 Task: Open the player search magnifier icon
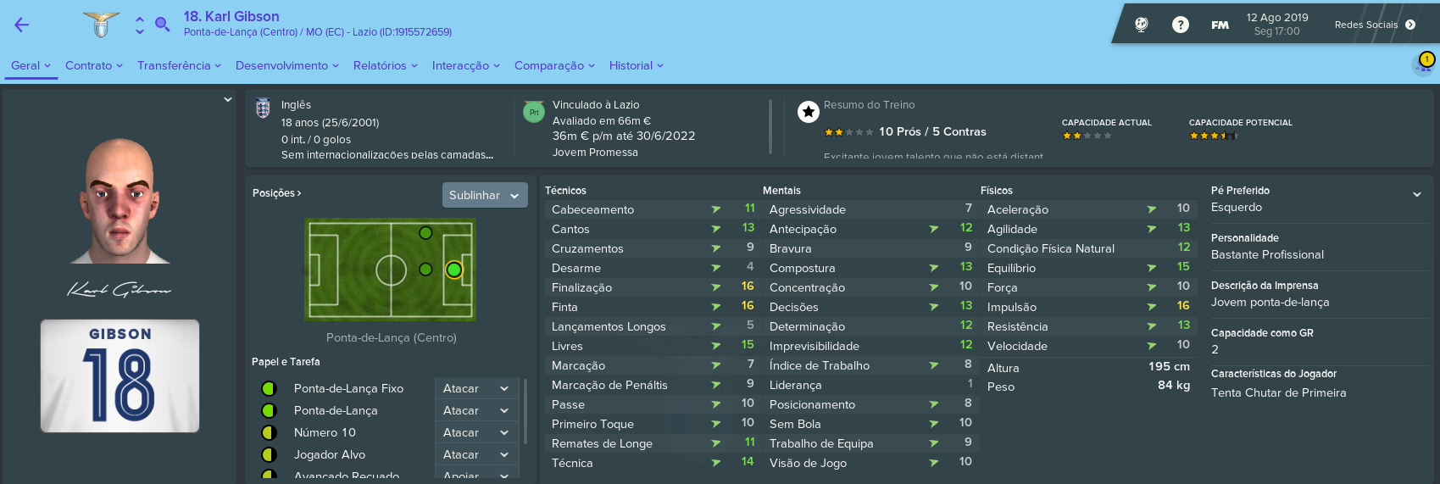(163, 25)
